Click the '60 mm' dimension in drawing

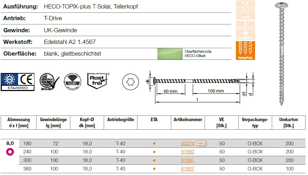tap(171, 91)
